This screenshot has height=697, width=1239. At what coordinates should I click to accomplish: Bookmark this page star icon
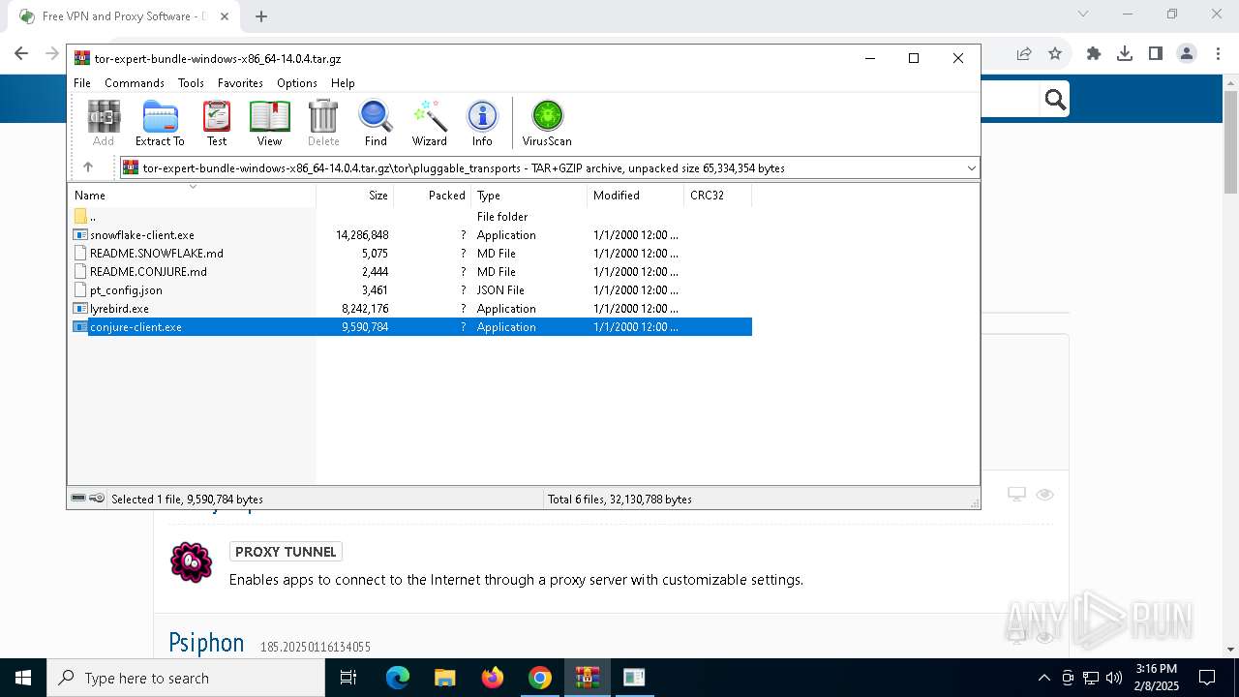coord(1055,53)
